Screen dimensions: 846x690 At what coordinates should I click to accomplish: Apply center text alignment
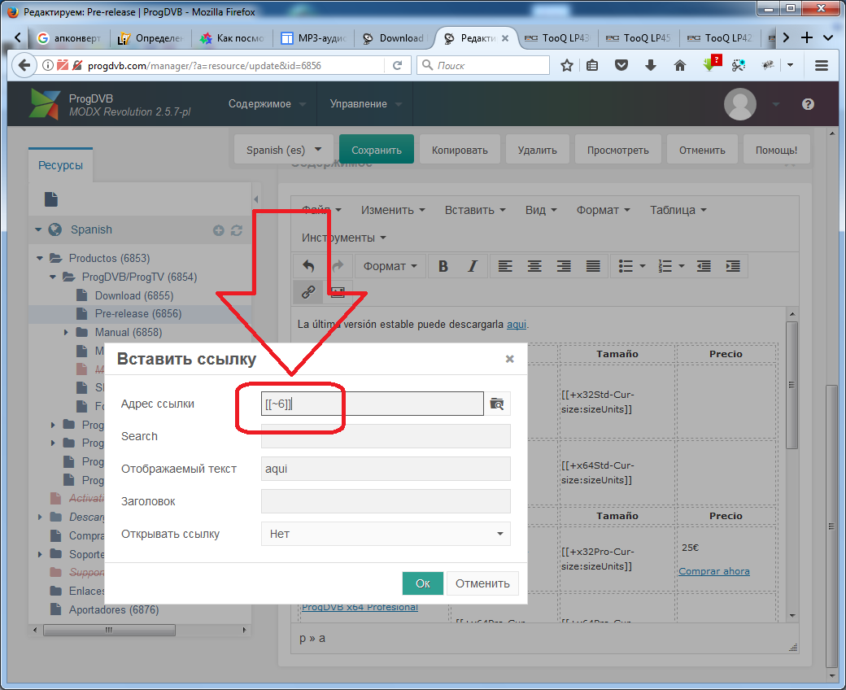(534, 267)
